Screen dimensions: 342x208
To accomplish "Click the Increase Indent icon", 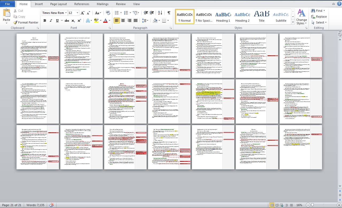I will coord(152,13).
